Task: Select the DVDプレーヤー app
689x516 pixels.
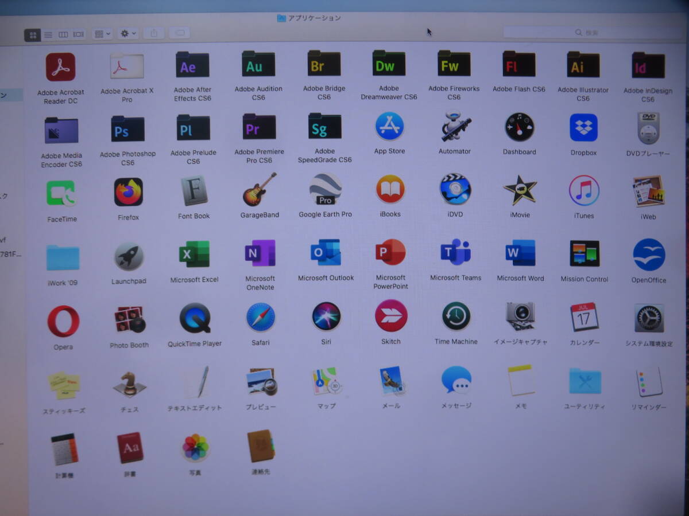Action: [648, 128]
